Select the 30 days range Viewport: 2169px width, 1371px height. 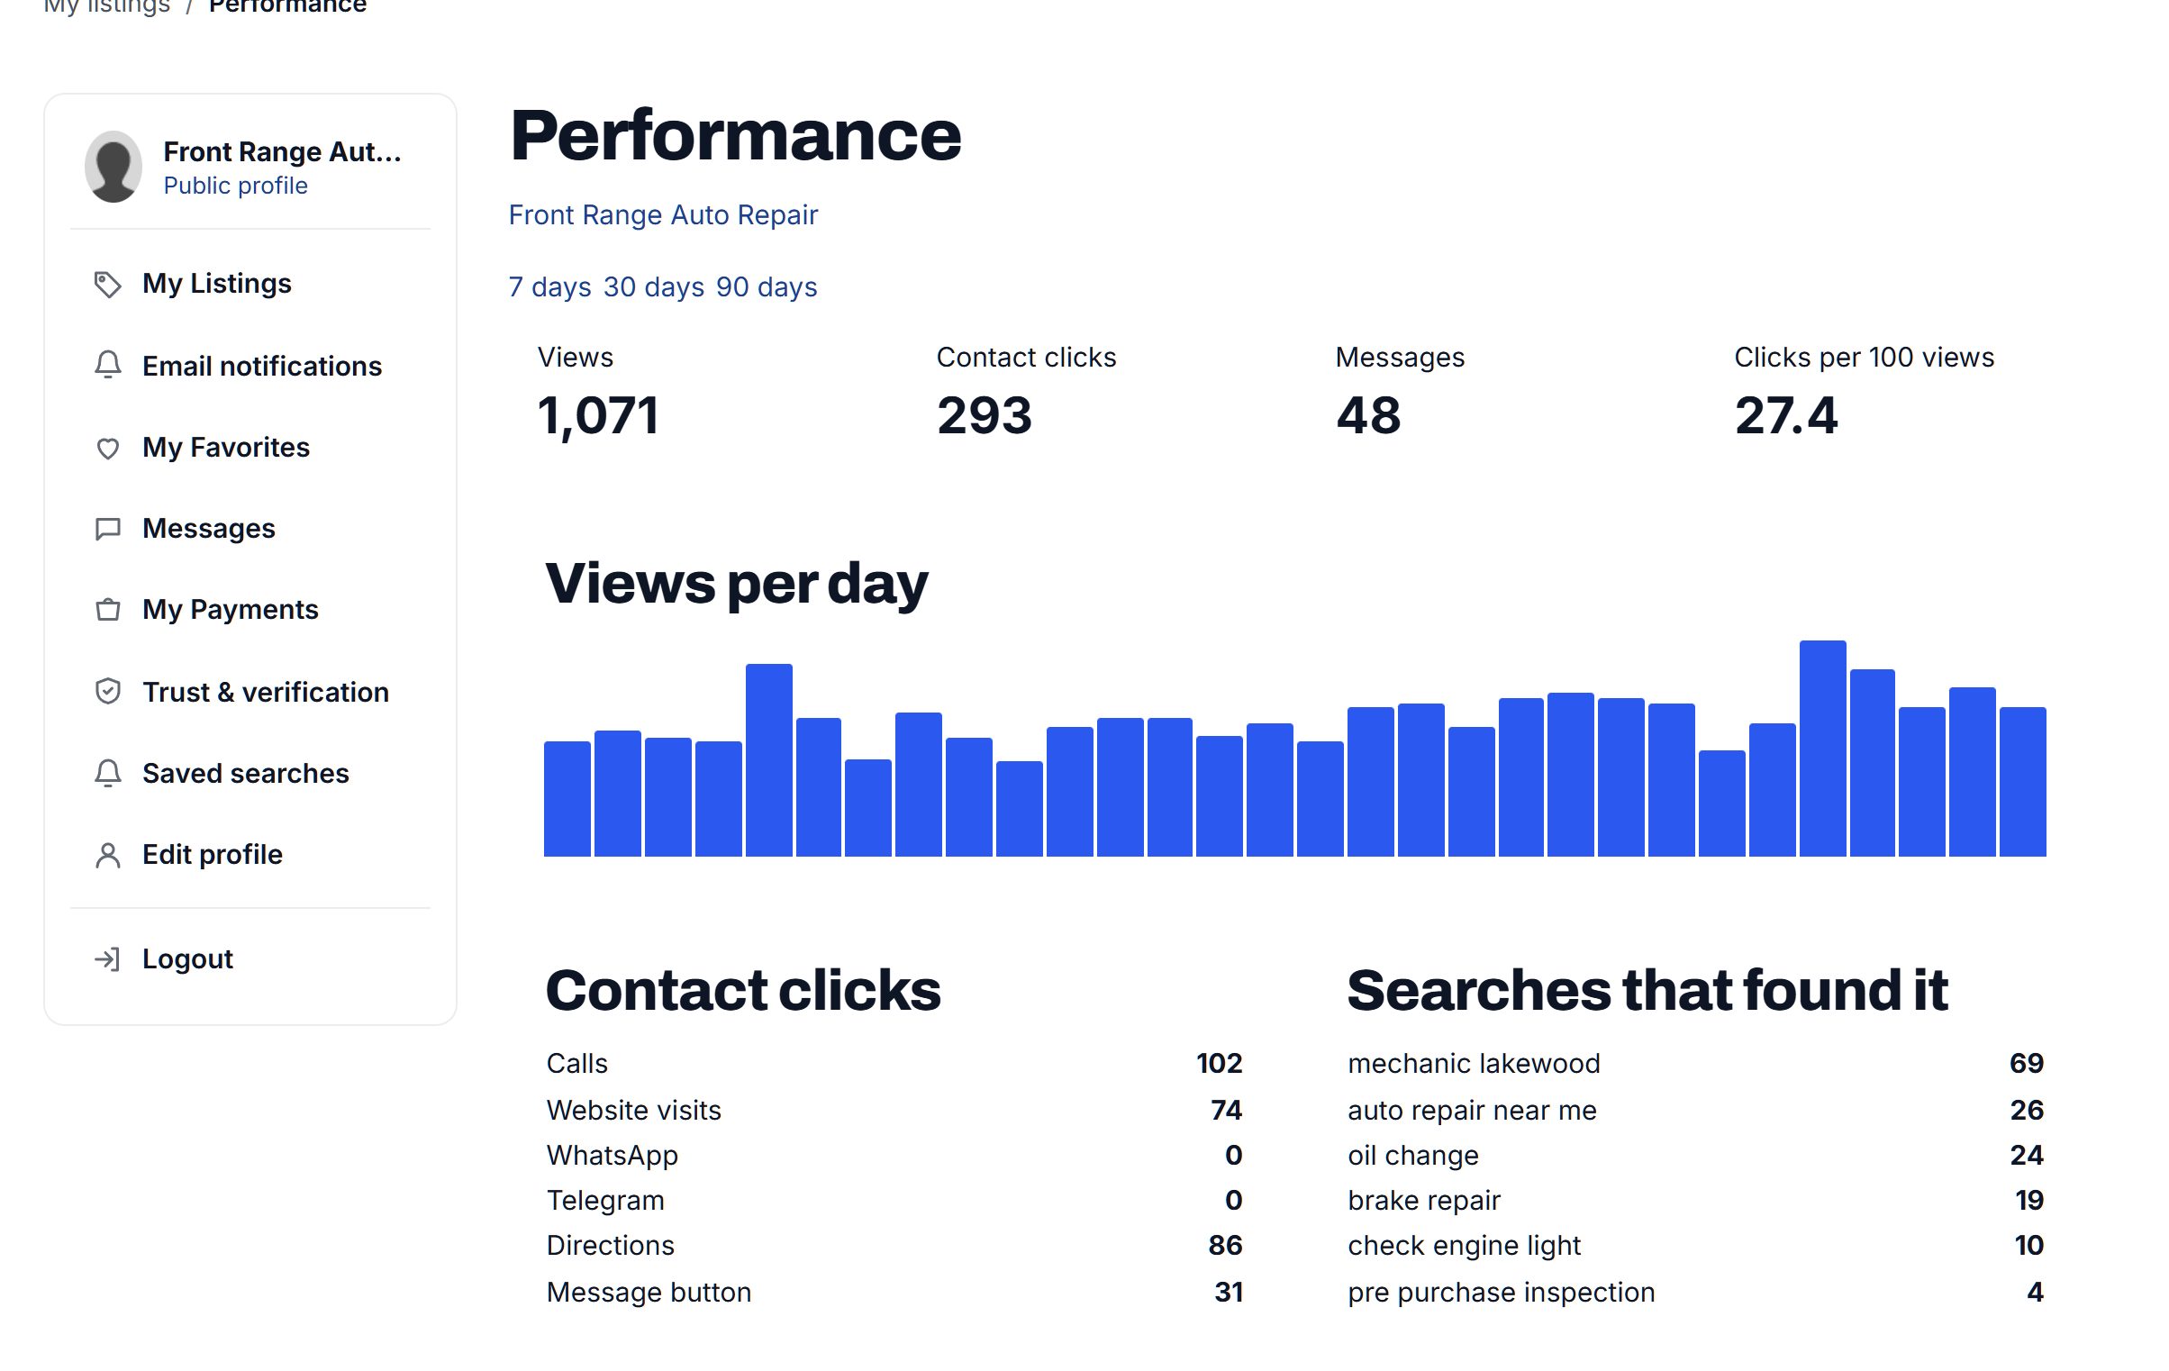654,287
